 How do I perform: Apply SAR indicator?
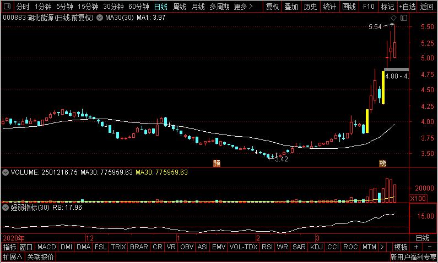pyautogui.click(x=299, y=247)
